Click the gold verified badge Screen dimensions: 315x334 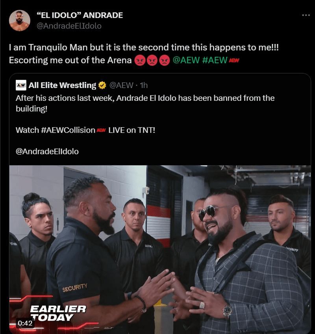pos(102,85)
